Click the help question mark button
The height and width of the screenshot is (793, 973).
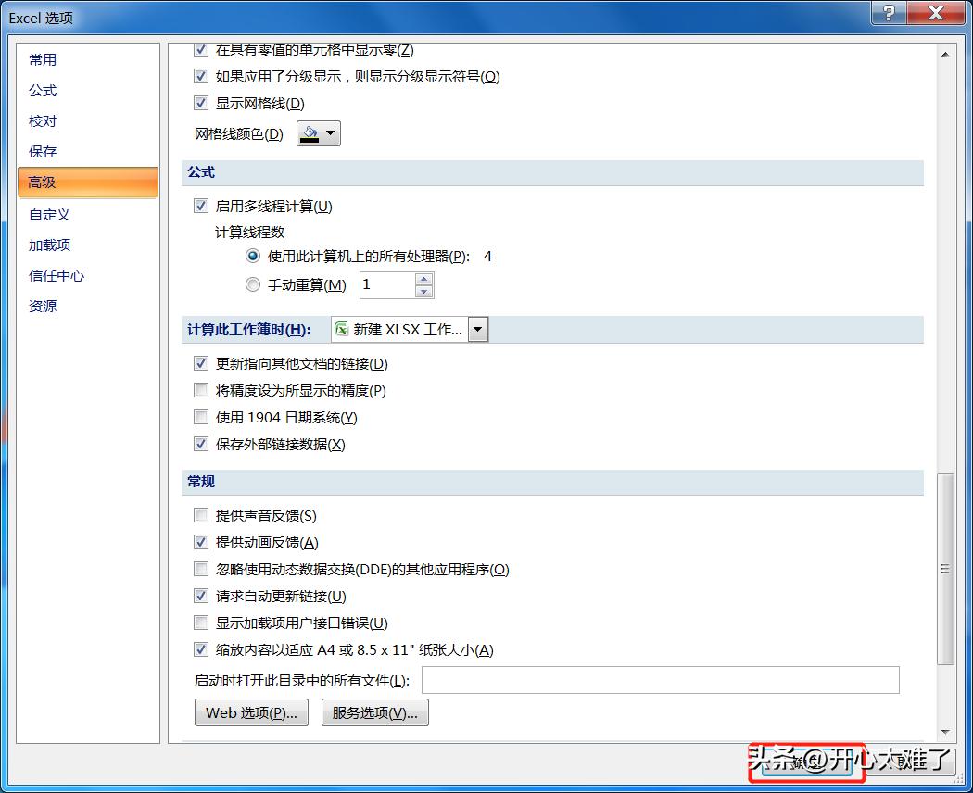[x=889, y=12]
